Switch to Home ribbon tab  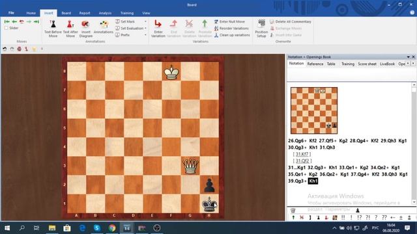pyautogui.click(x=31, y=13)
